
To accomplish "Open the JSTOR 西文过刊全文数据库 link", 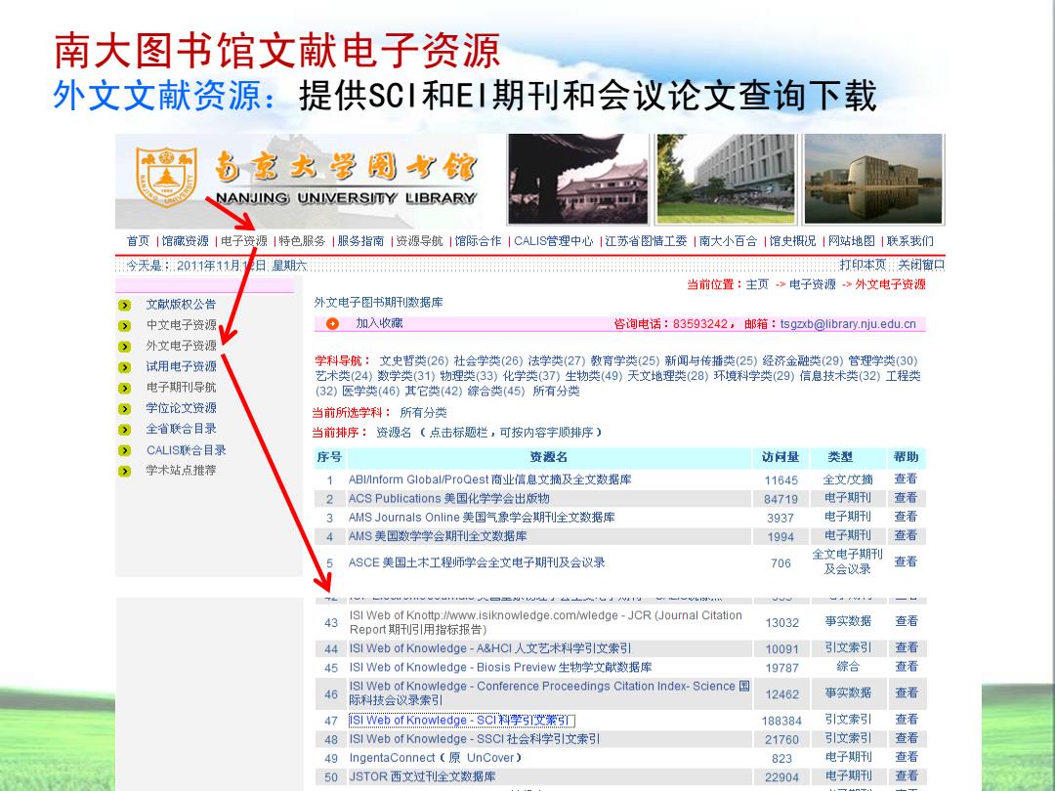I will coord(423,777).
